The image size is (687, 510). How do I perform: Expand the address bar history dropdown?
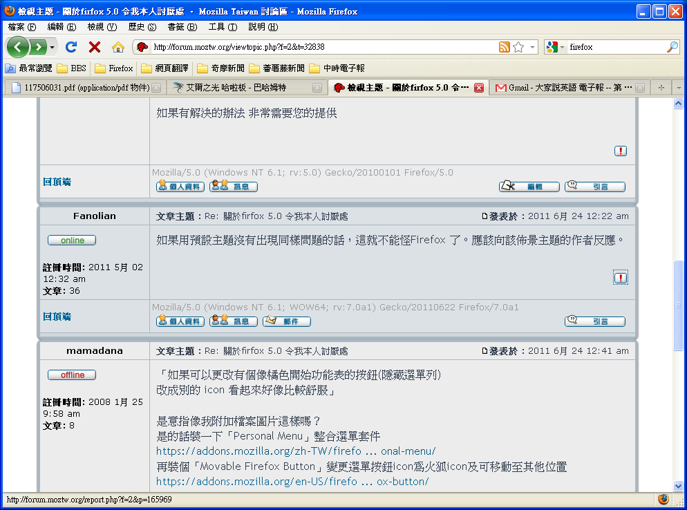click(x=532, y=47)
